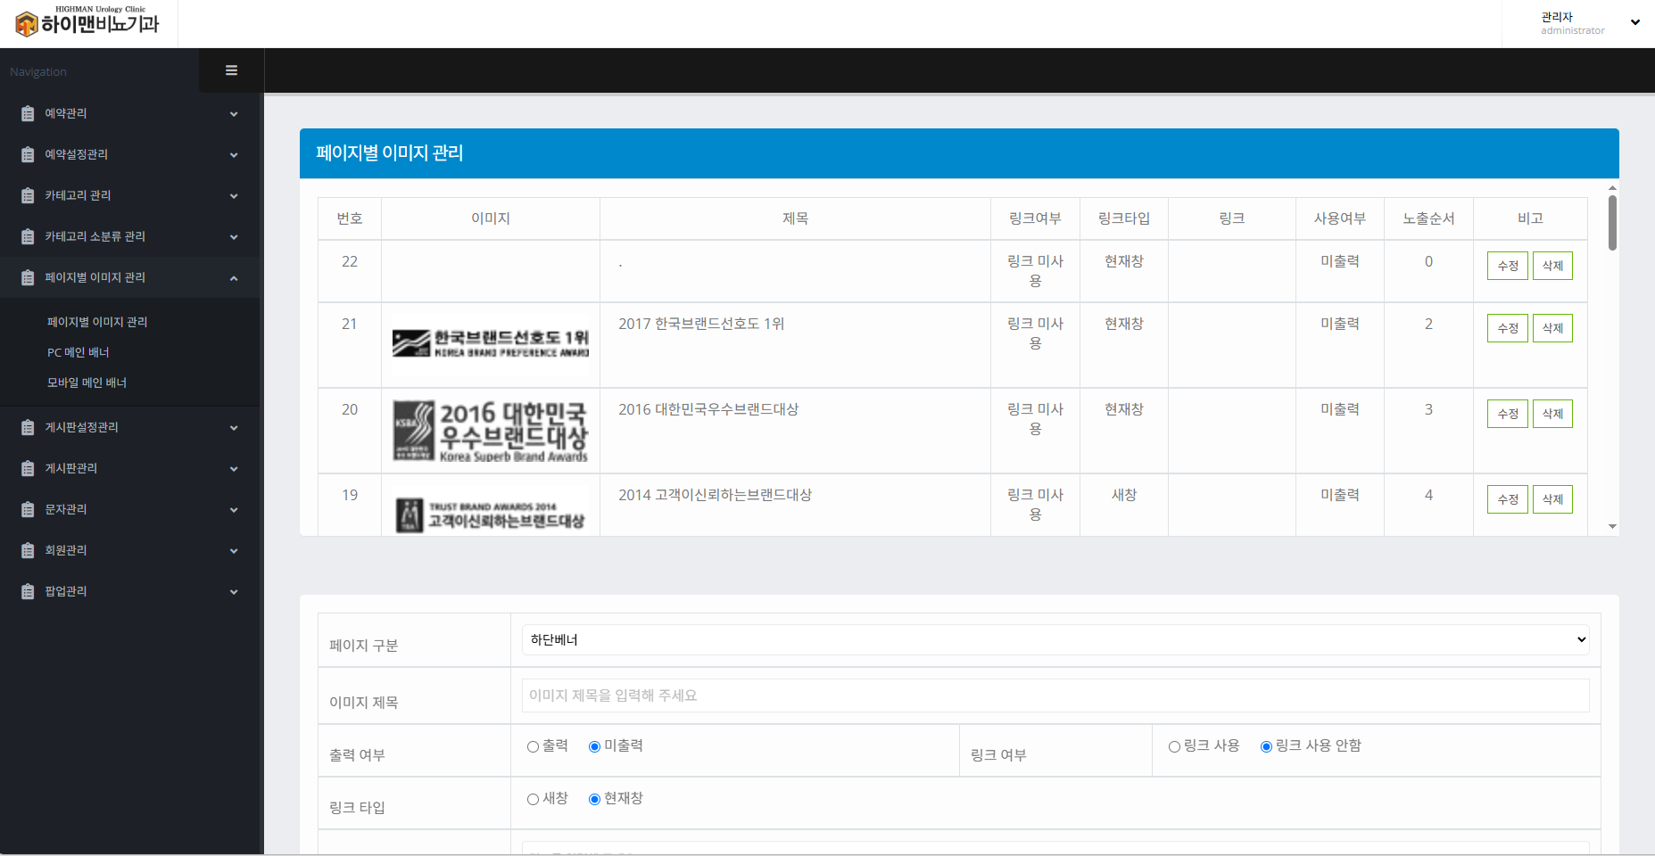
Task: Expand the 회원관리 menu chevron
Action: coord(234,551)
